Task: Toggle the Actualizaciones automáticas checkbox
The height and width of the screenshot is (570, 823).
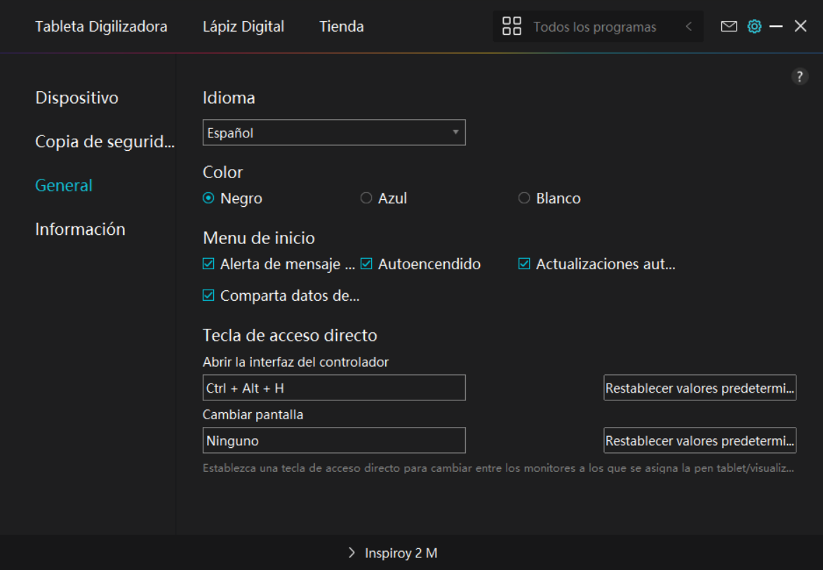Action: pos(524,264)
